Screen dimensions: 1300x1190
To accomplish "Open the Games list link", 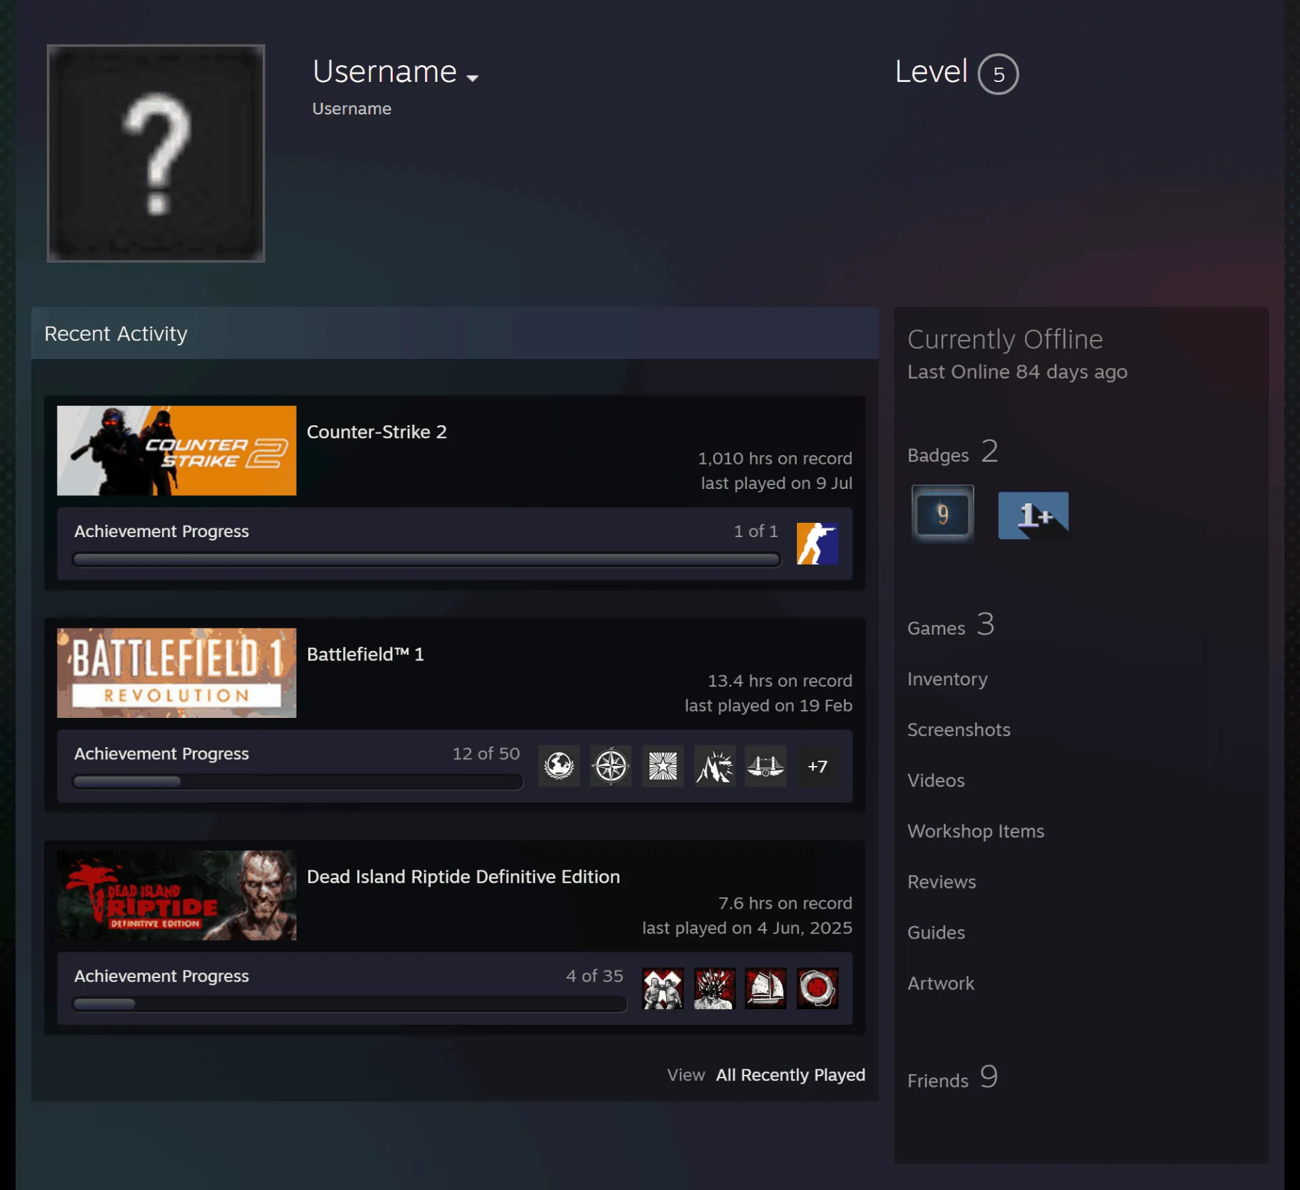I will pyautogui.click(x=951, y=625).
